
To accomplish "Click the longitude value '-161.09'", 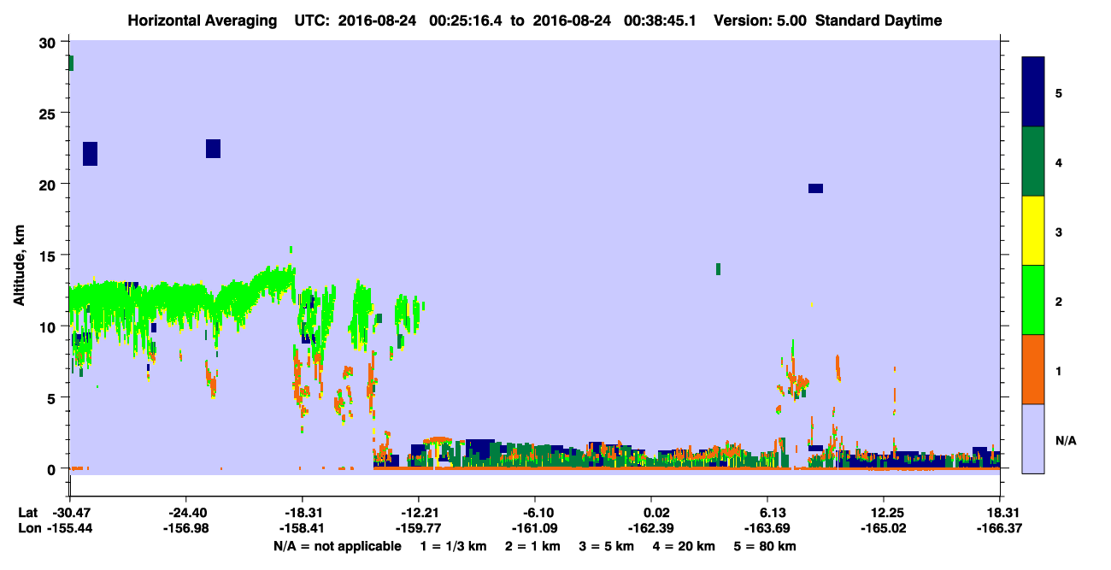I will coord(534,528).
